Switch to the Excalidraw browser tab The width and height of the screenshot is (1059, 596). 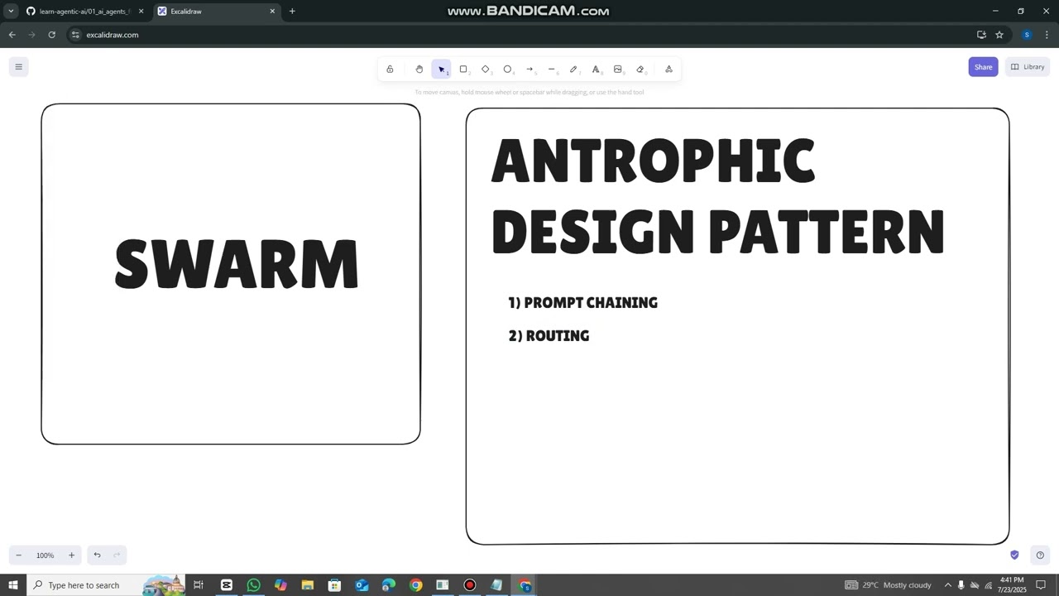215,12
